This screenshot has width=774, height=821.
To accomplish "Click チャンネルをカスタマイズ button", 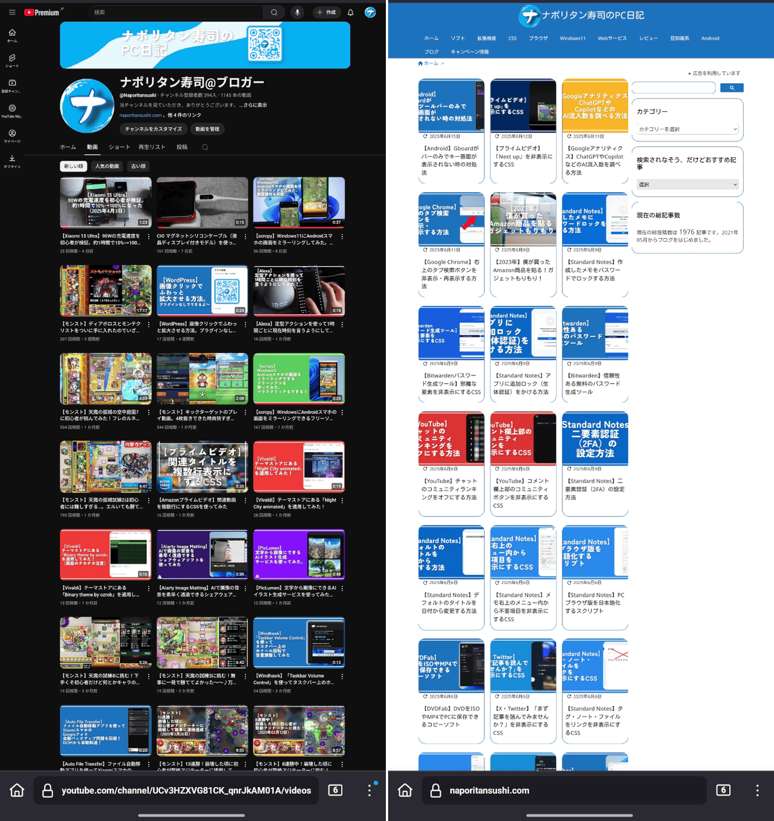I will point(153,129).
